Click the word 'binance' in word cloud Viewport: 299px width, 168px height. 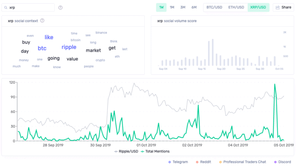point(101,33)
